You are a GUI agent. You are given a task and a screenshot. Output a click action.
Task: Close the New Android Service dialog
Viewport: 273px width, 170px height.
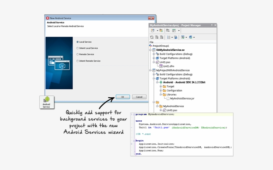pyautogui.click(x=151, y=18)
